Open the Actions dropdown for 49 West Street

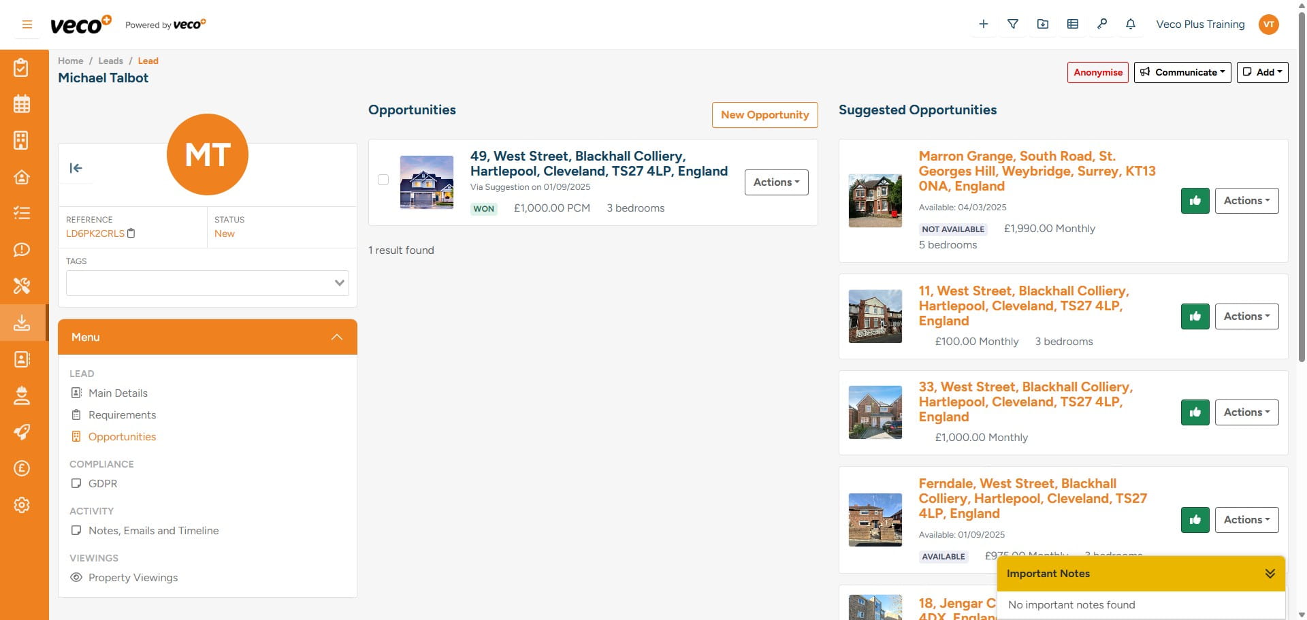tap(776, 182)
